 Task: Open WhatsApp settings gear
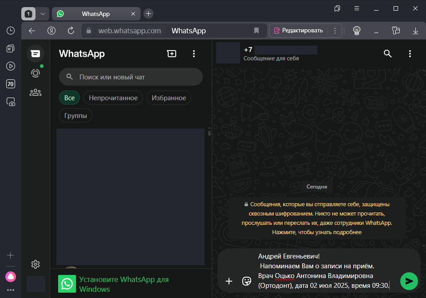(x=35, y=264)
